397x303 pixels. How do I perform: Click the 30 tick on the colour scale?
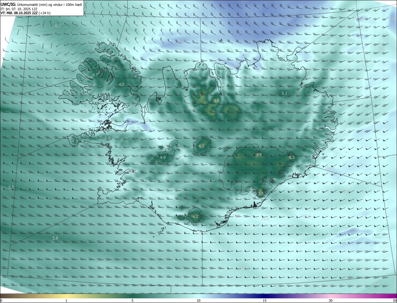[331, 301]
